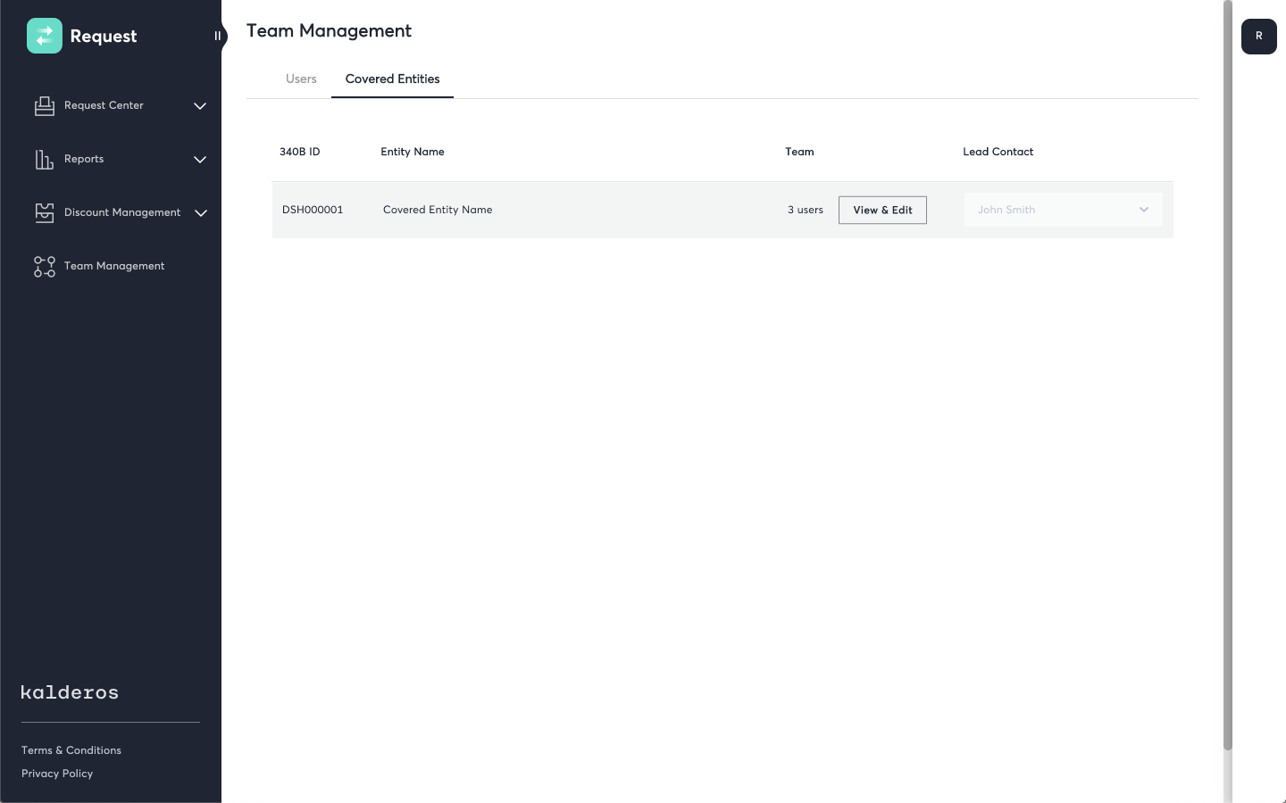Open the R user avatar menu

[1259, 37]
